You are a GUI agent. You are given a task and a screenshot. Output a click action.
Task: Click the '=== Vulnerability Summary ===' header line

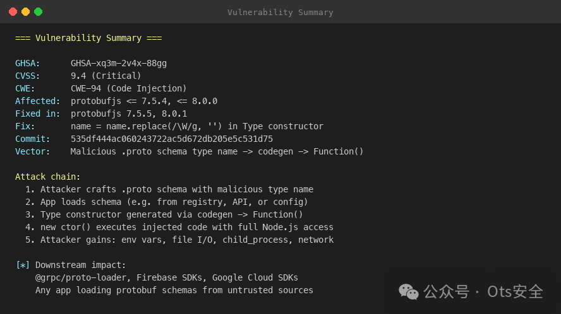tap(88, 38)
